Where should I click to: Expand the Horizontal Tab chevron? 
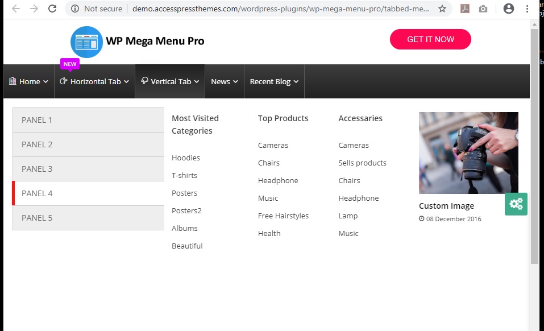tap(126, 81)
